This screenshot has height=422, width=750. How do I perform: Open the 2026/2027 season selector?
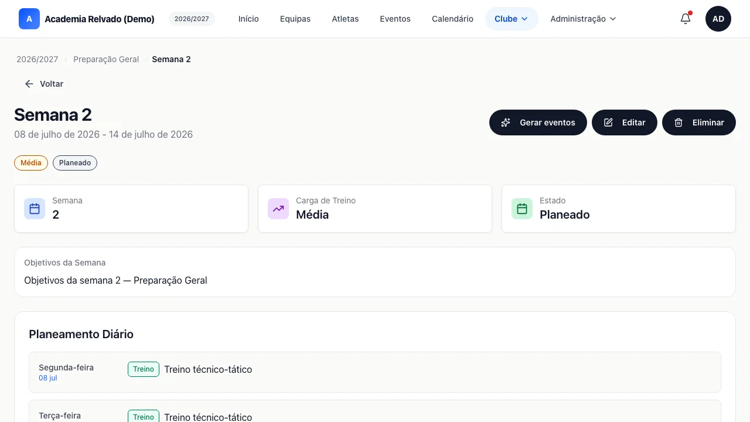click(192, 19)
